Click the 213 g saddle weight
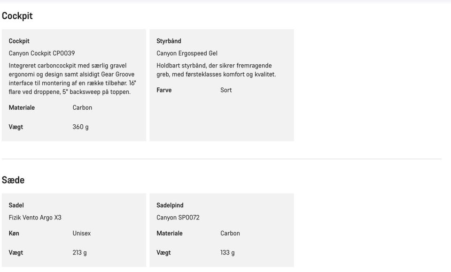Image resolution: width=451 pixels, height=272 pixels. coord(79,253)
